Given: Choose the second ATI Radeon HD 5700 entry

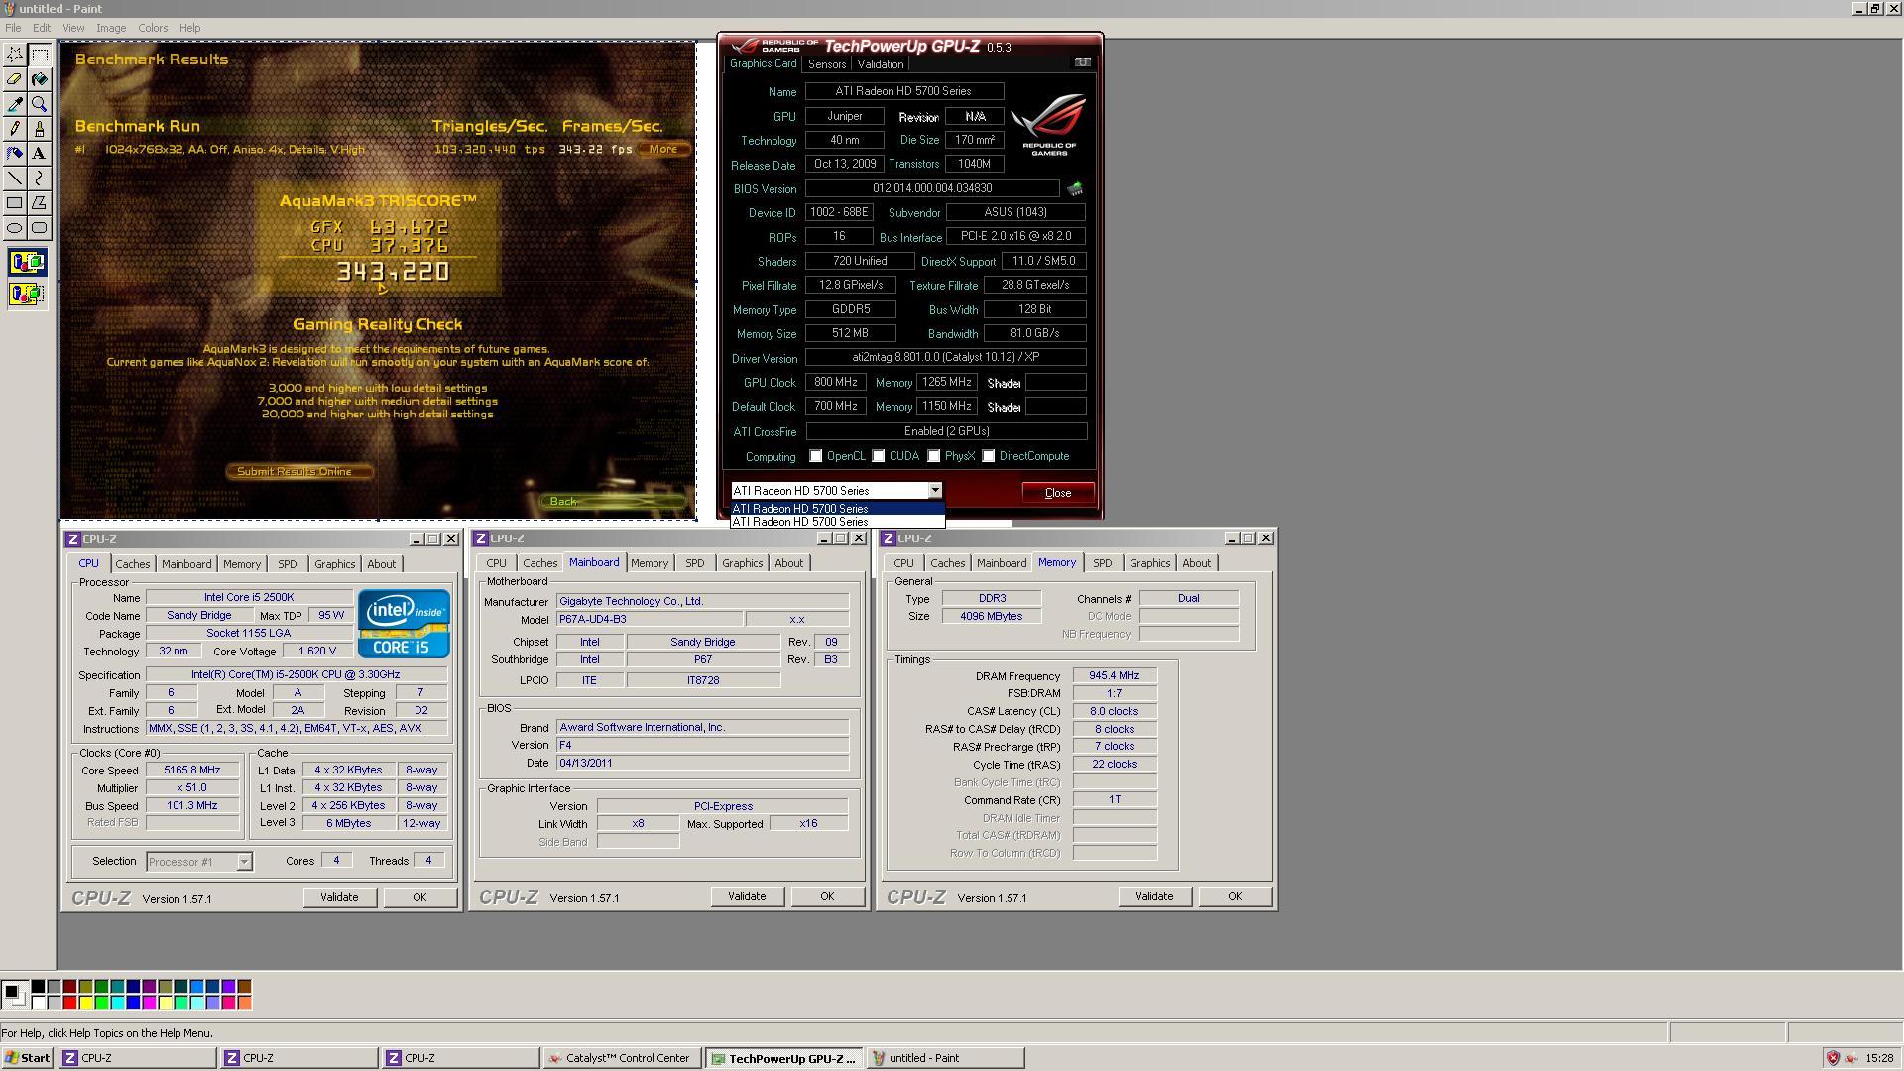Looking at the screenshot, I should pyautogui.click(x=837, y=522).
